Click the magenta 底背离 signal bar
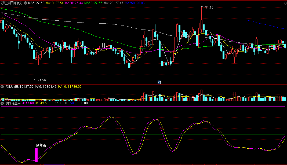The width and height of the screenshot is (287, 165). [37, 155]
